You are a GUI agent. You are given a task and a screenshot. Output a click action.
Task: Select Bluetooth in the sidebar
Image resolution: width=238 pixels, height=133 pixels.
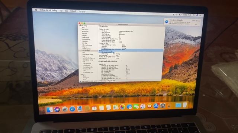(85, 31)
